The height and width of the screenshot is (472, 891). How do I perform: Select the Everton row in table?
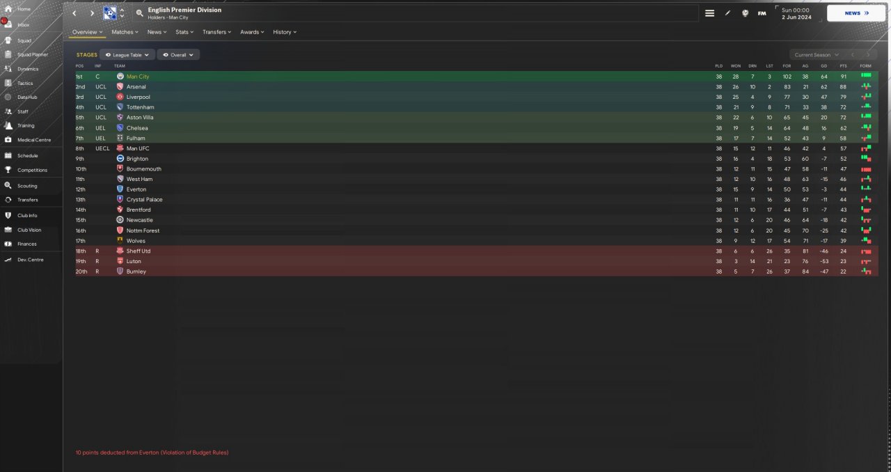(x=477, y=189)
